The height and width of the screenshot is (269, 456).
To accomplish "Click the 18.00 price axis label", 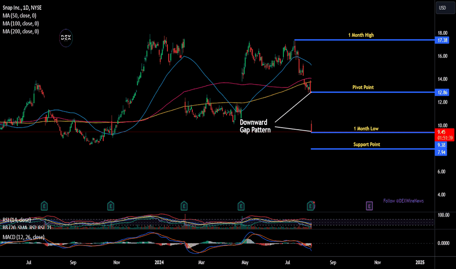I will pos(442,33).
